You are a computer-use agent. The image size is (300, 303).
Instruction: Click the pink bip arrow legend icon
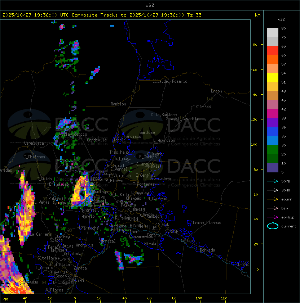[273, 208]
